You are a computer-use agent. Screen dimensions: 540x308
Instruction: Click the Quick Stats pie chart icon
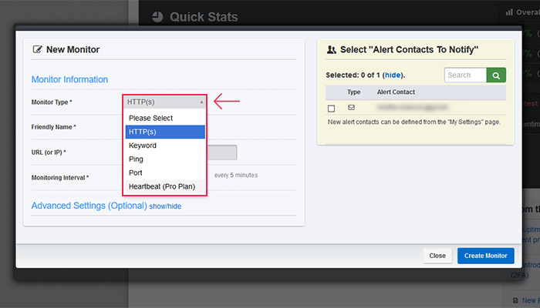click(x=157, y=17)
